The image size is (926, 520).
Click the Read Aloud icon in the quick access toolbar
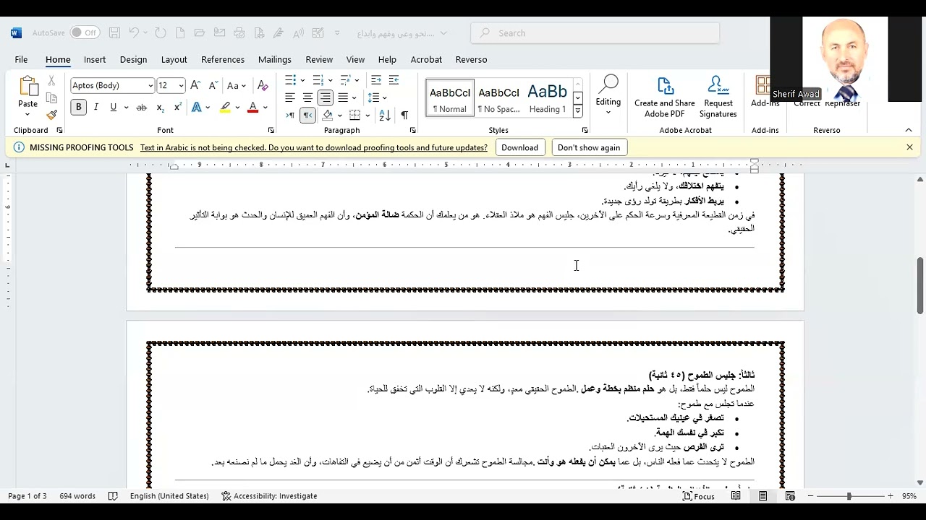pos(297,32)
